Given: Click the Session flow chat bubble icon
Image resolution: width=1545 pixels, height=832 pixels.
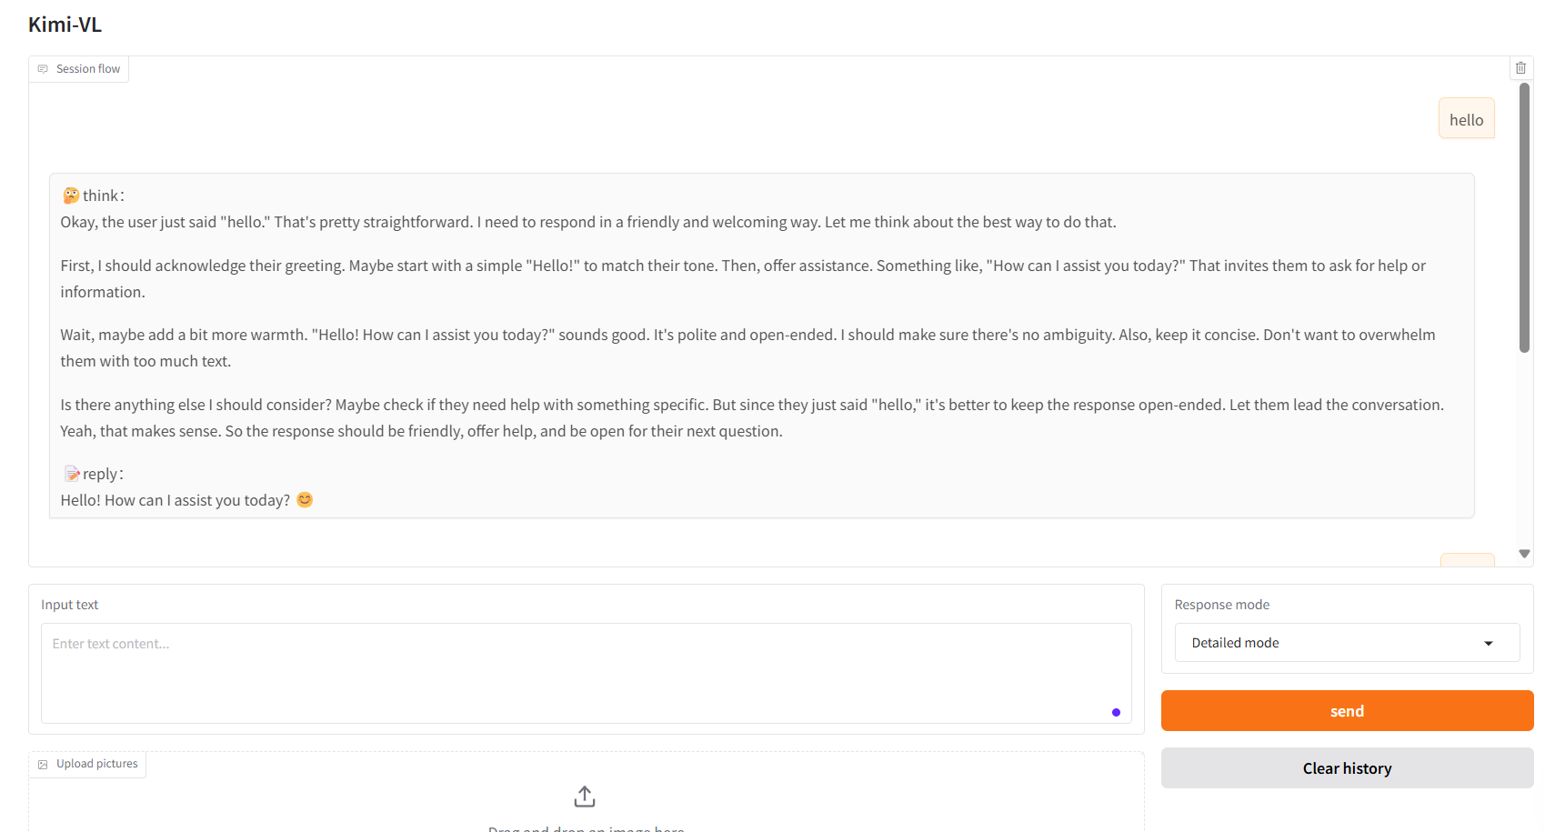Looking at the screenshot, I should coord(43,69).
